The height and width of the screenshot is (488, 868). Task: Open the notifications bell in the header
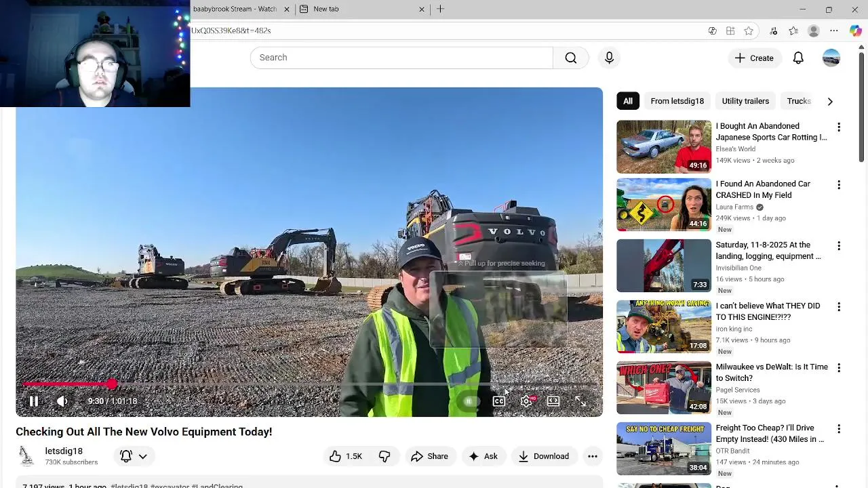(798, 58)
